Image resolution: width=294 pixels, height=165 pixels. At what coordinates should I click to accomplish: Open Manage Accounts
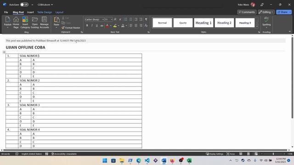(x=44, y=22)
